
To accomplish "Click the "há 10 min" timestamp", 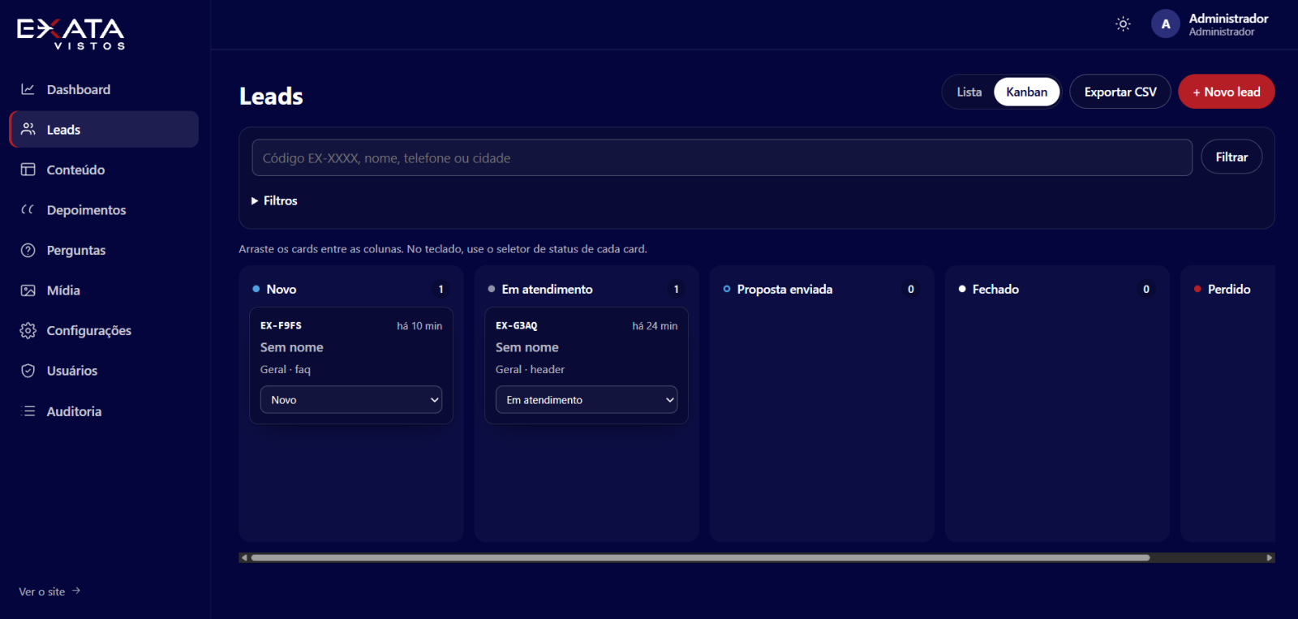I will [419, 325].
